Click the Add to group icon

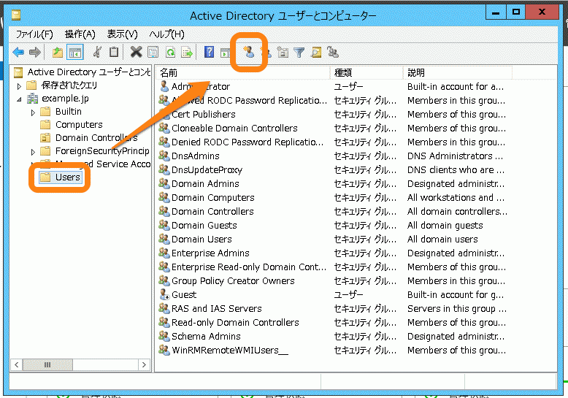(x=332, y=52)
